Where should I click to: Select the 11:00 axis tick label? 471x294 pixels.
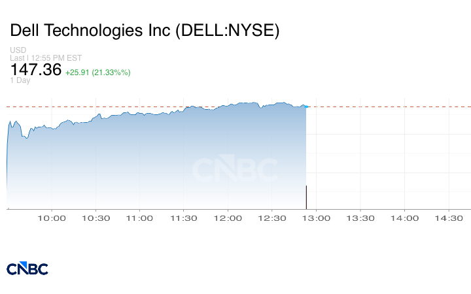(140, 218)
